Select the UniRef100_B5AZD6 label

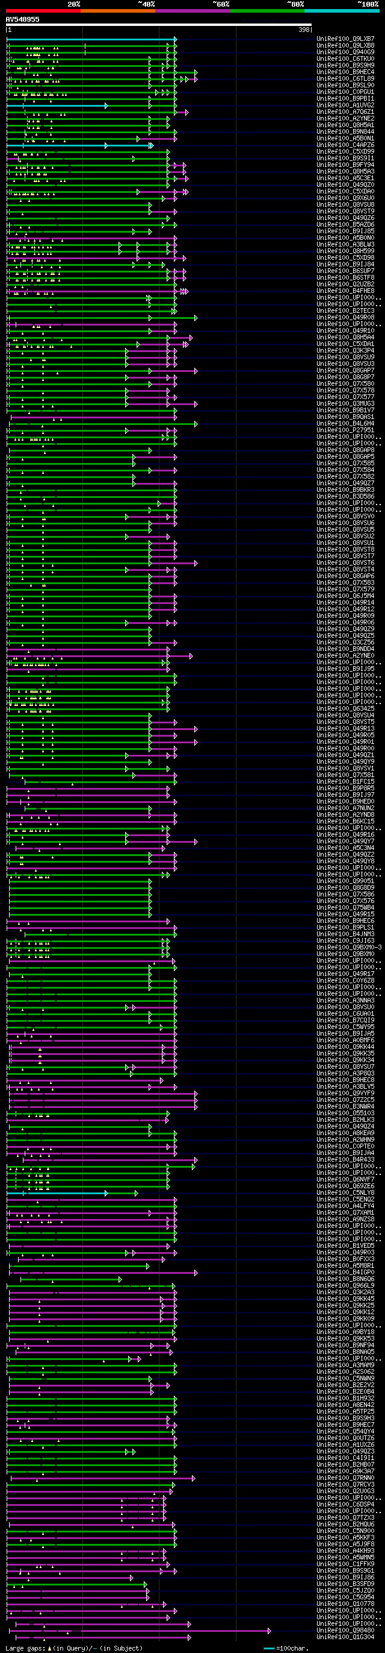(345, 225)
